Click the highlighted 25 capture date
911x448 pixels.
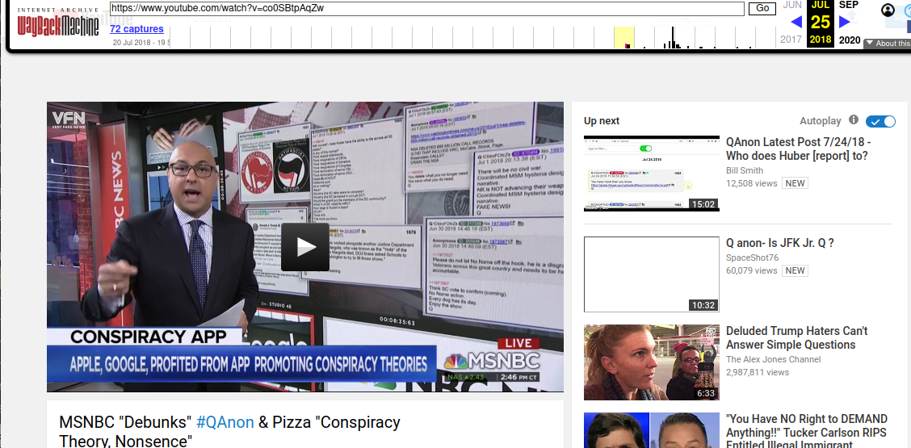(821, 22)
